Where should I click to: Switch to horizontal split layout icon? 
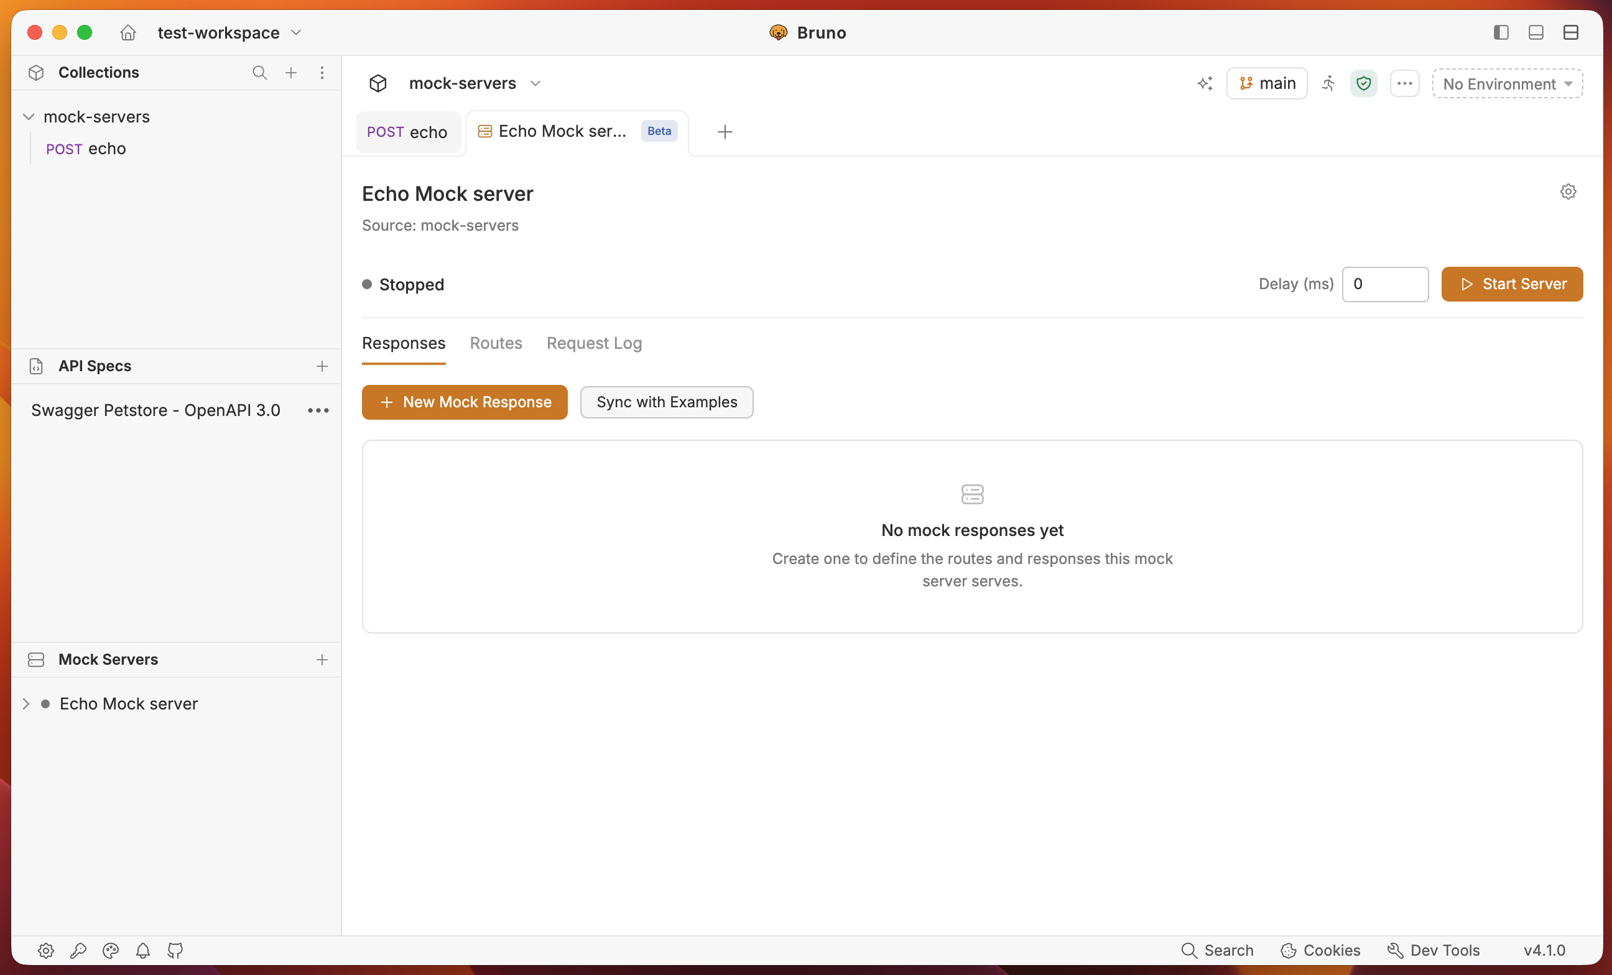pos(1570,32)
